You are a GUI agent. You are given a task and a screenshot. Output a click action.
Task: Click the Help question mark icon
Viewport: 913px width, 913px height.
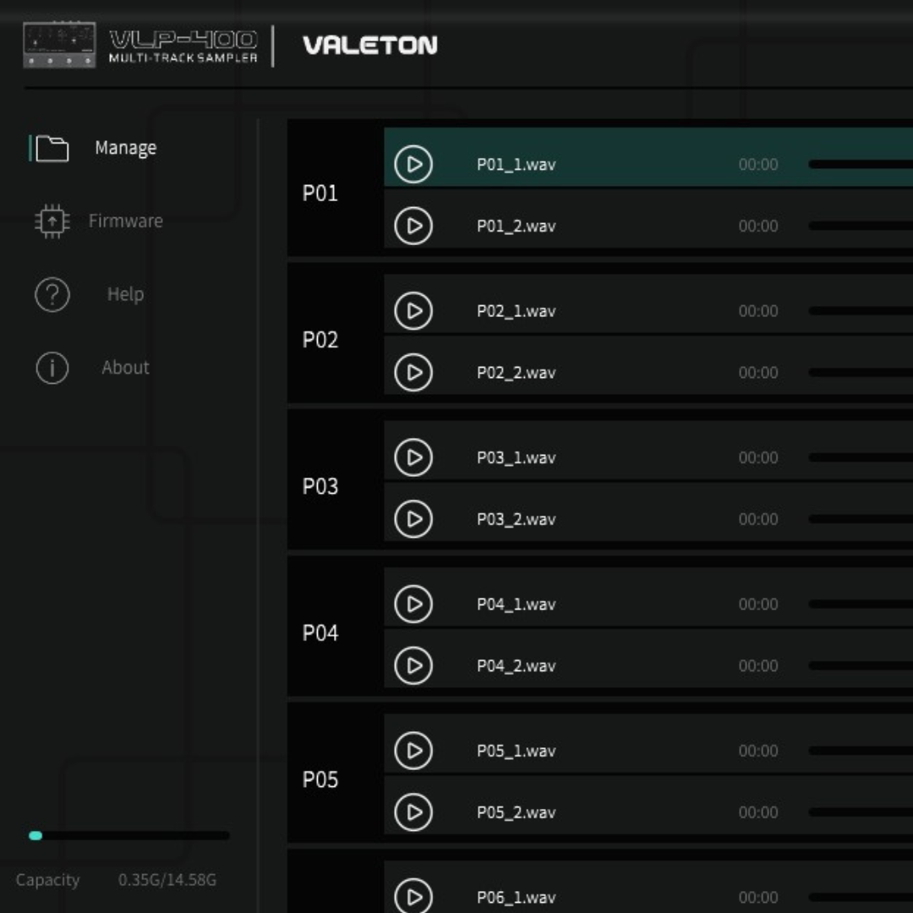pos(52,295)
